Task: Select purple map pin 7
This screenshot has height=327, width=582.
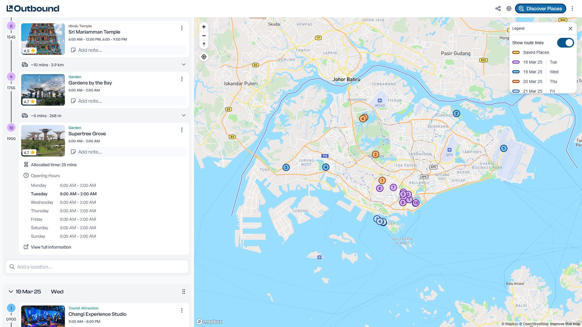Action: click(x=393, y=187)
